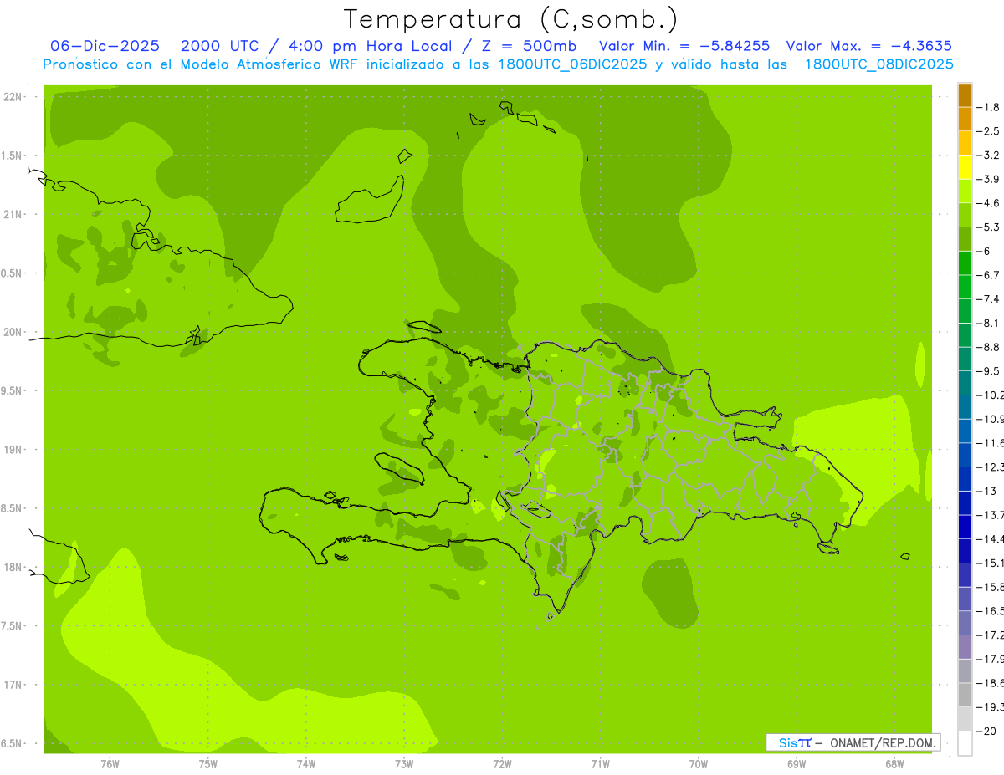The width and height of the screenshot is (1004, 775).
Task: Click the orange swatch between -1.8 and -2.5
Action: click(x=965, y=119)
